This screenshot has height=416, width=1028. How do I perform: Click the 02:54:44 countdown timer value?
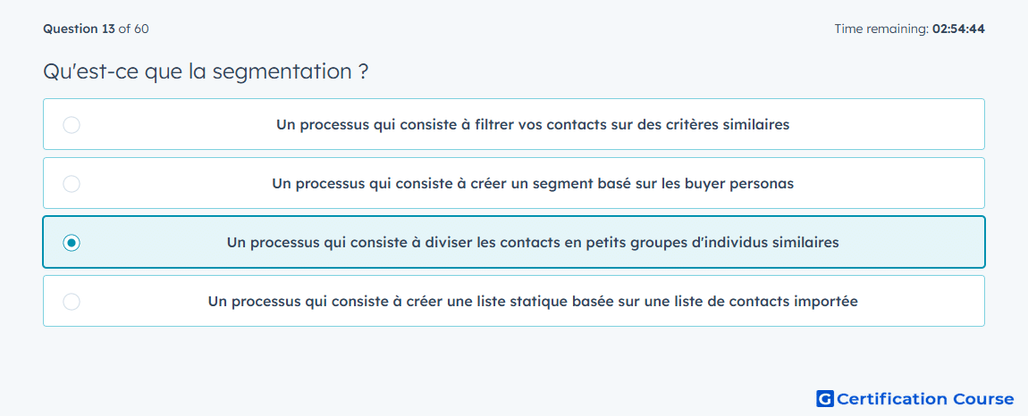958,29
